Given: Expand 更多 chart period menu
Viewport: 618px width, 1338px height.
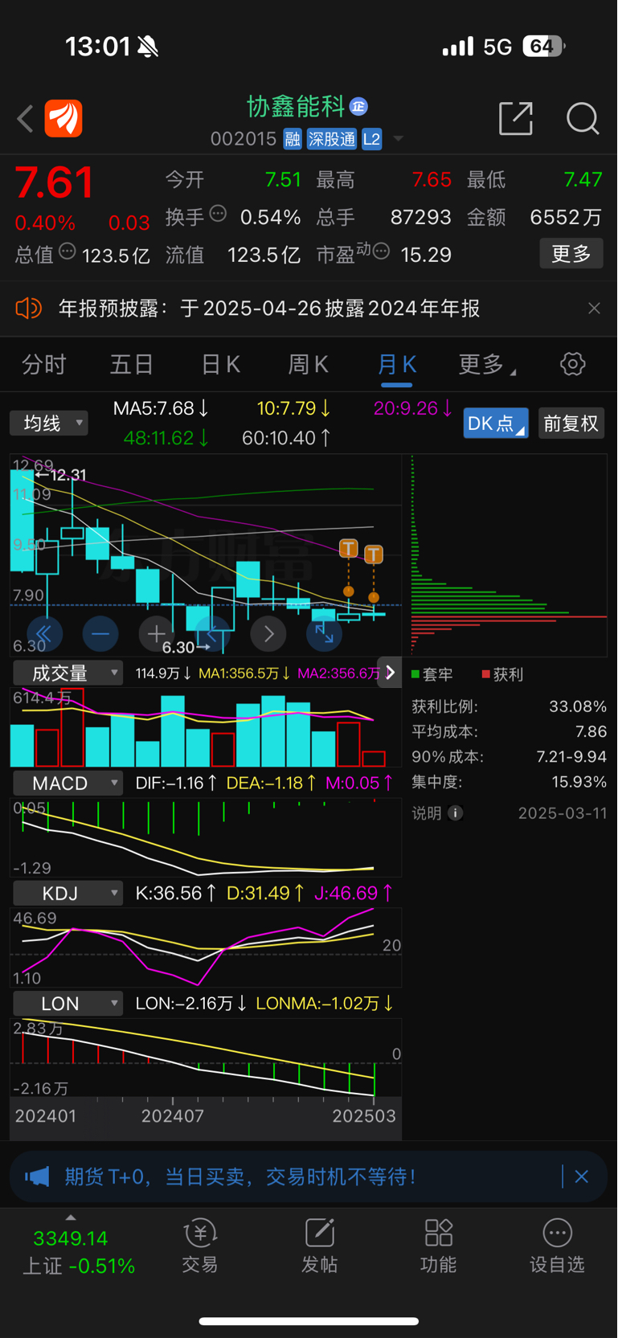Looking at the screenshot, I should tap(487, 364).
